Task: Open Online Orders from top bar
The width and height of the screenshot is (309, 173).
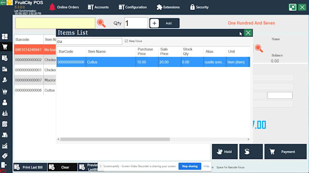Action: (64, 7)
